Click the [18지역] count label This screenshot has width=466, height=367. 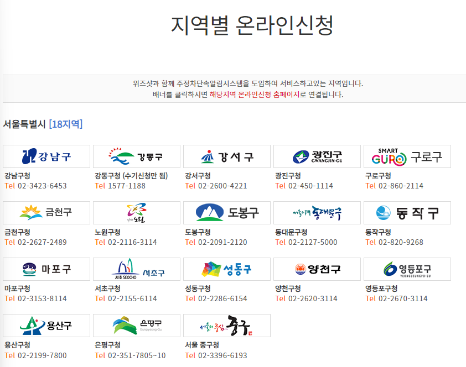66,124
